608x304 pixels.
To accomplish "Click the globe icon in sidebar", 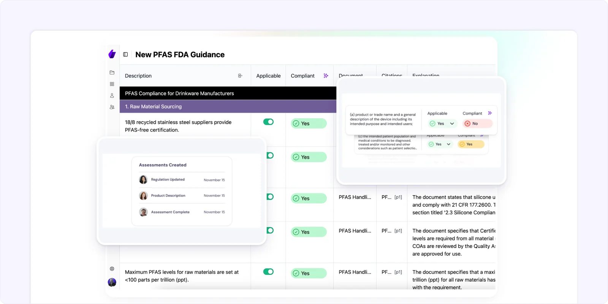I will 112,269.
